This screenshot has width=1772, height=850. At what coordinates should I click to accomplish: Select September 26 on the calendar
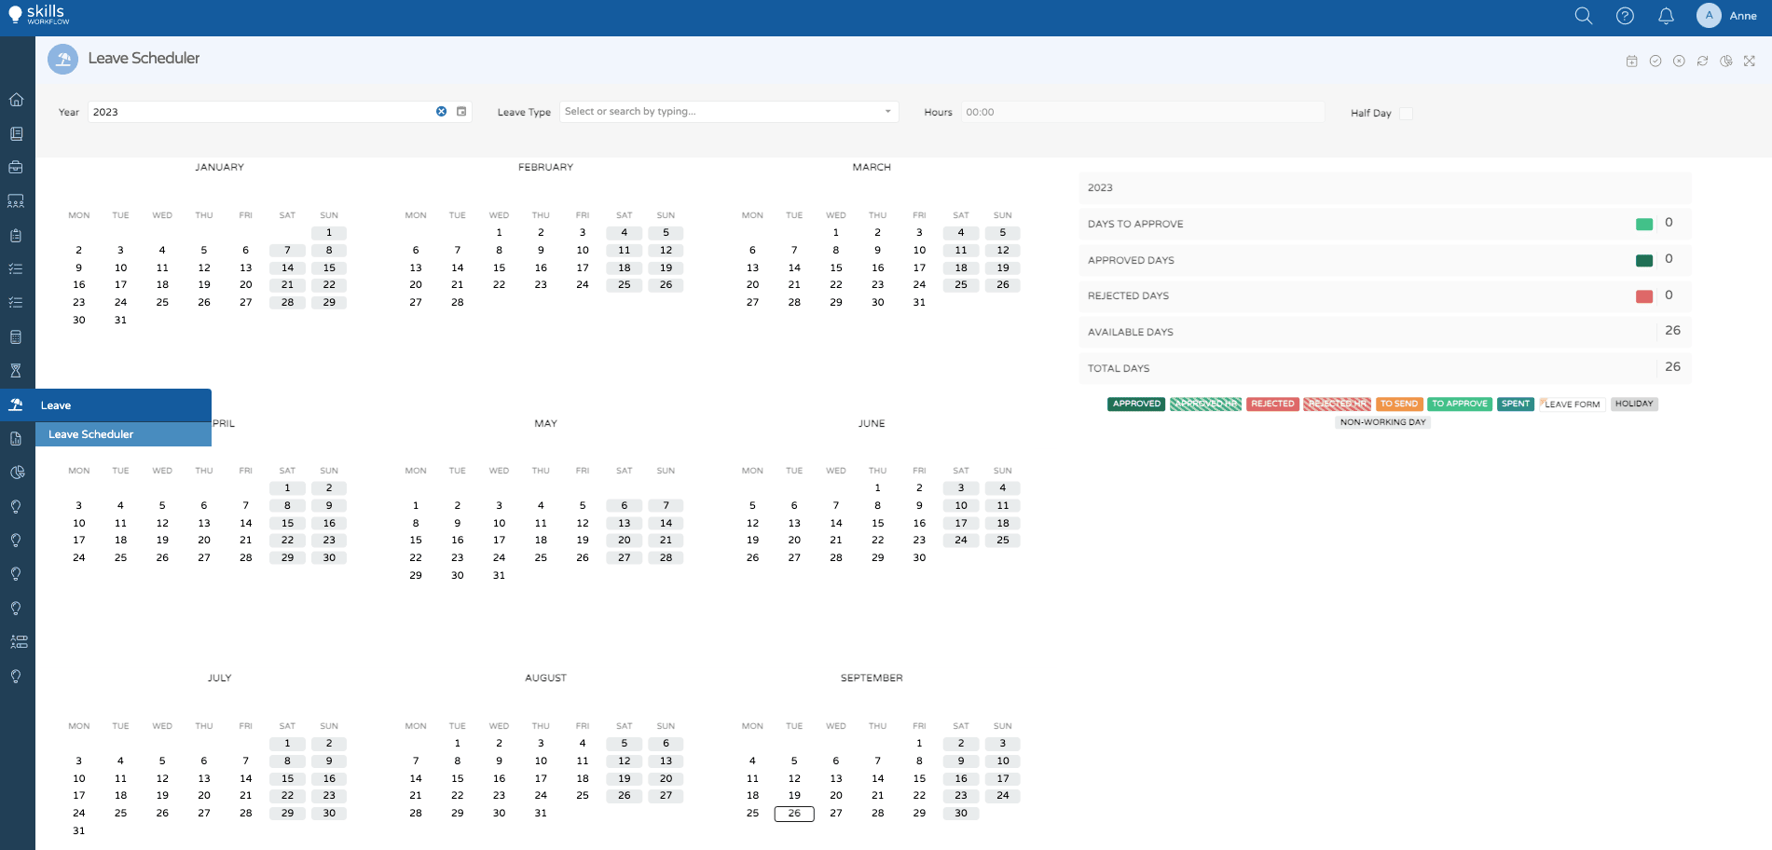point(794,814)
